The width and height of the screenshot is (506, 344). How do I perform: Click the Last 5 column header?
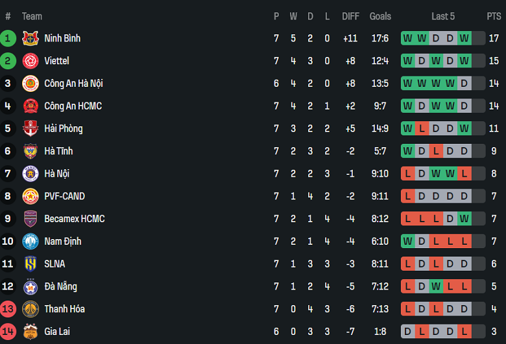443,16
